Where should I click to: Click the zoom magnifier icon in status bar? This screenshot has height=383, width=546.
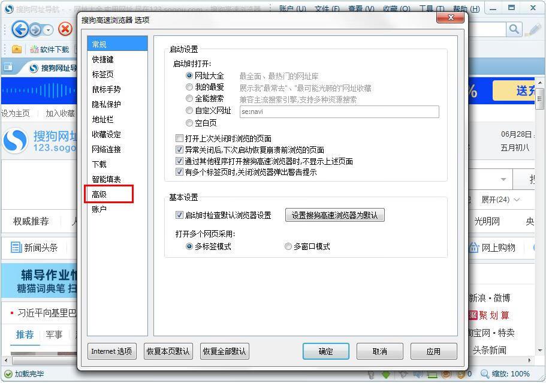point(485,373)
